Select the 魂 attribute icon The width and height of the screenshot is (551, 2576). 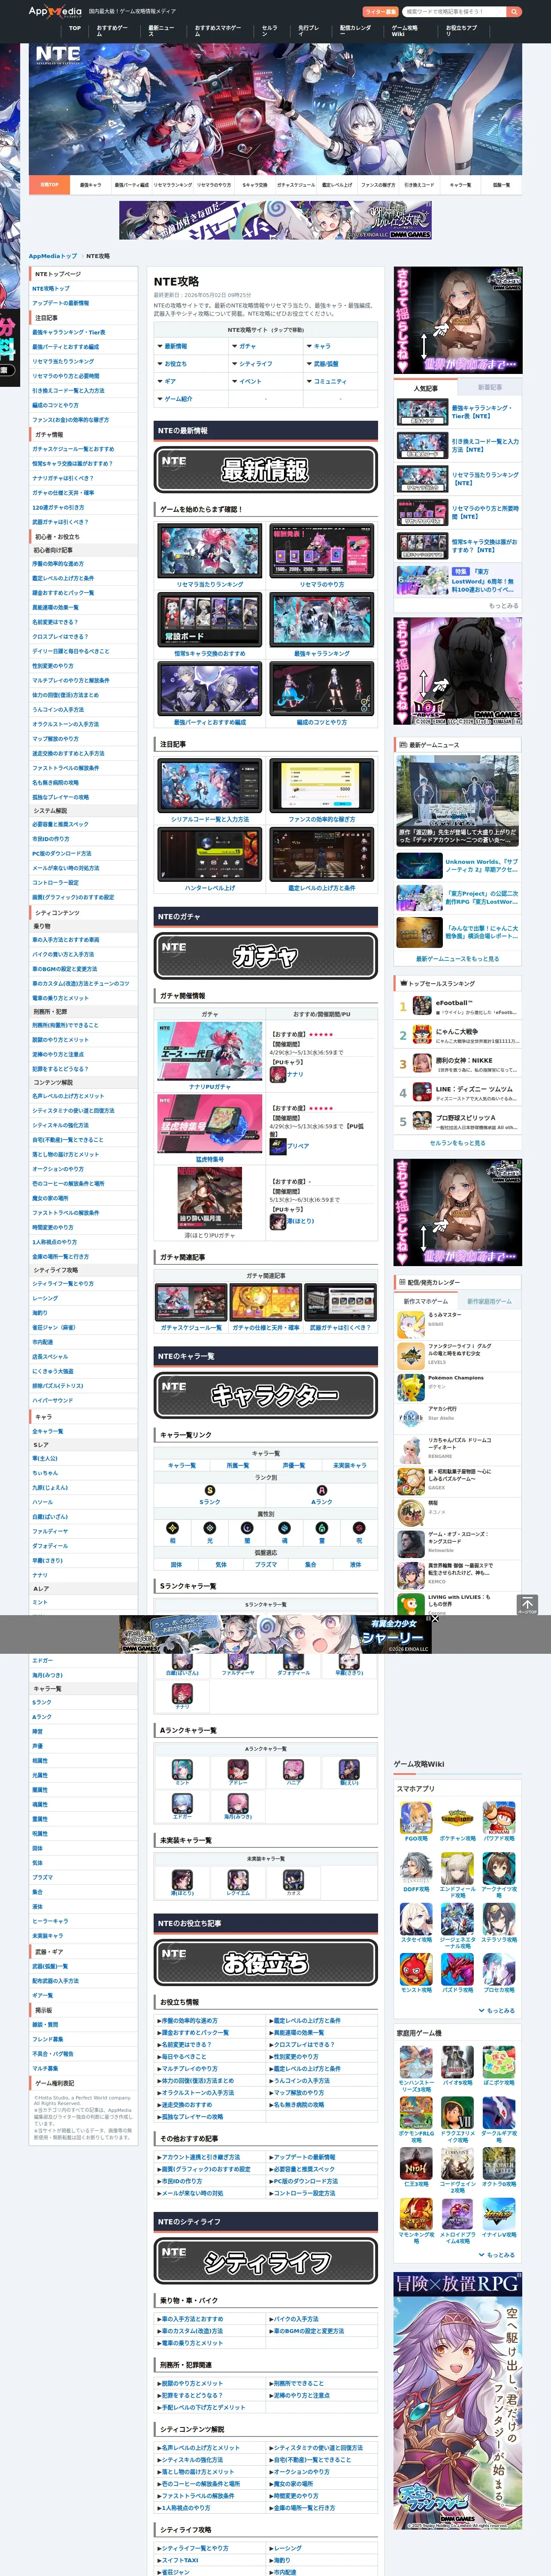tap(284, 1528)
